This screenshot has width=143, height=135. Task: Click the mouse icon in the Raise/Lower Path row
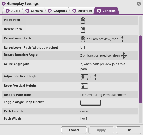(x=83, y=39)
